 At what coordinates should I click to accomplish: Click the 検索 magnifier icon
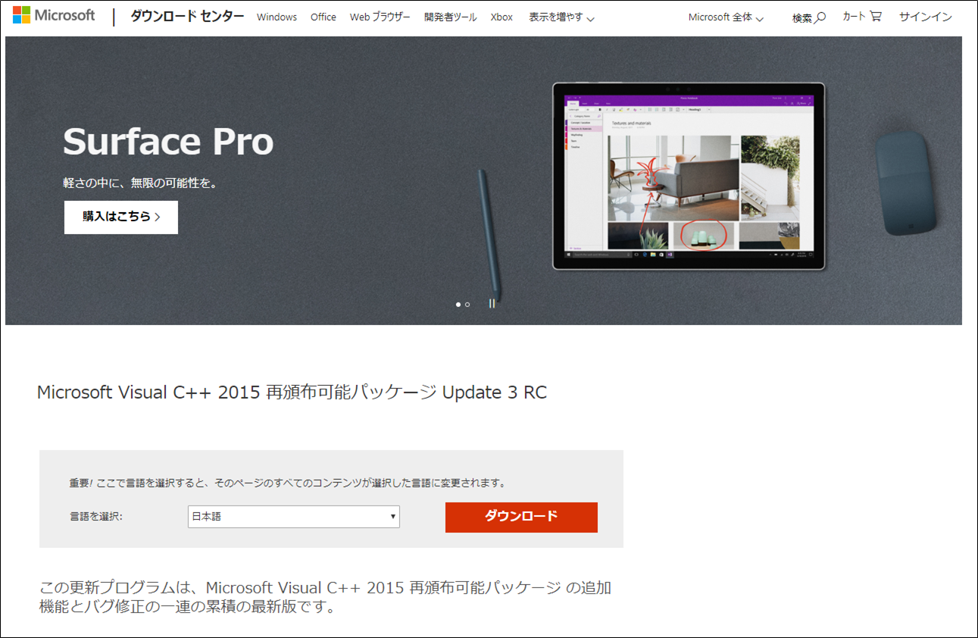pos(820,17)
